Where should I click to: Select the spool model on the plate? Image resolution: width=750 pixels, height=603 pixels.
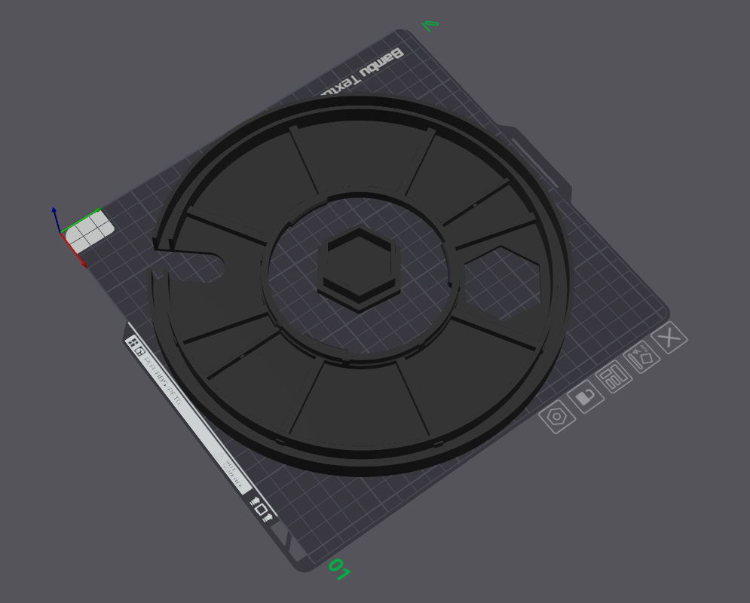click(x=360, y=285)
